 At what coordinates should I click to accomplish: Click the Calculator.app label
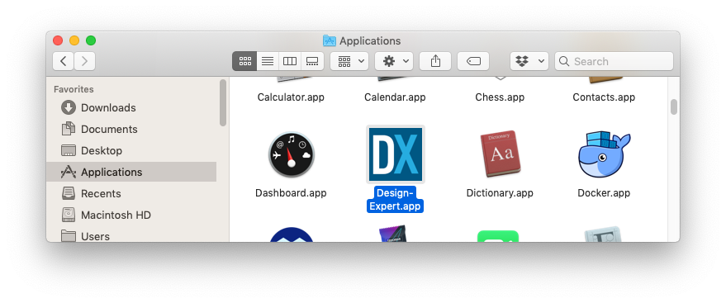click(291, 97)
